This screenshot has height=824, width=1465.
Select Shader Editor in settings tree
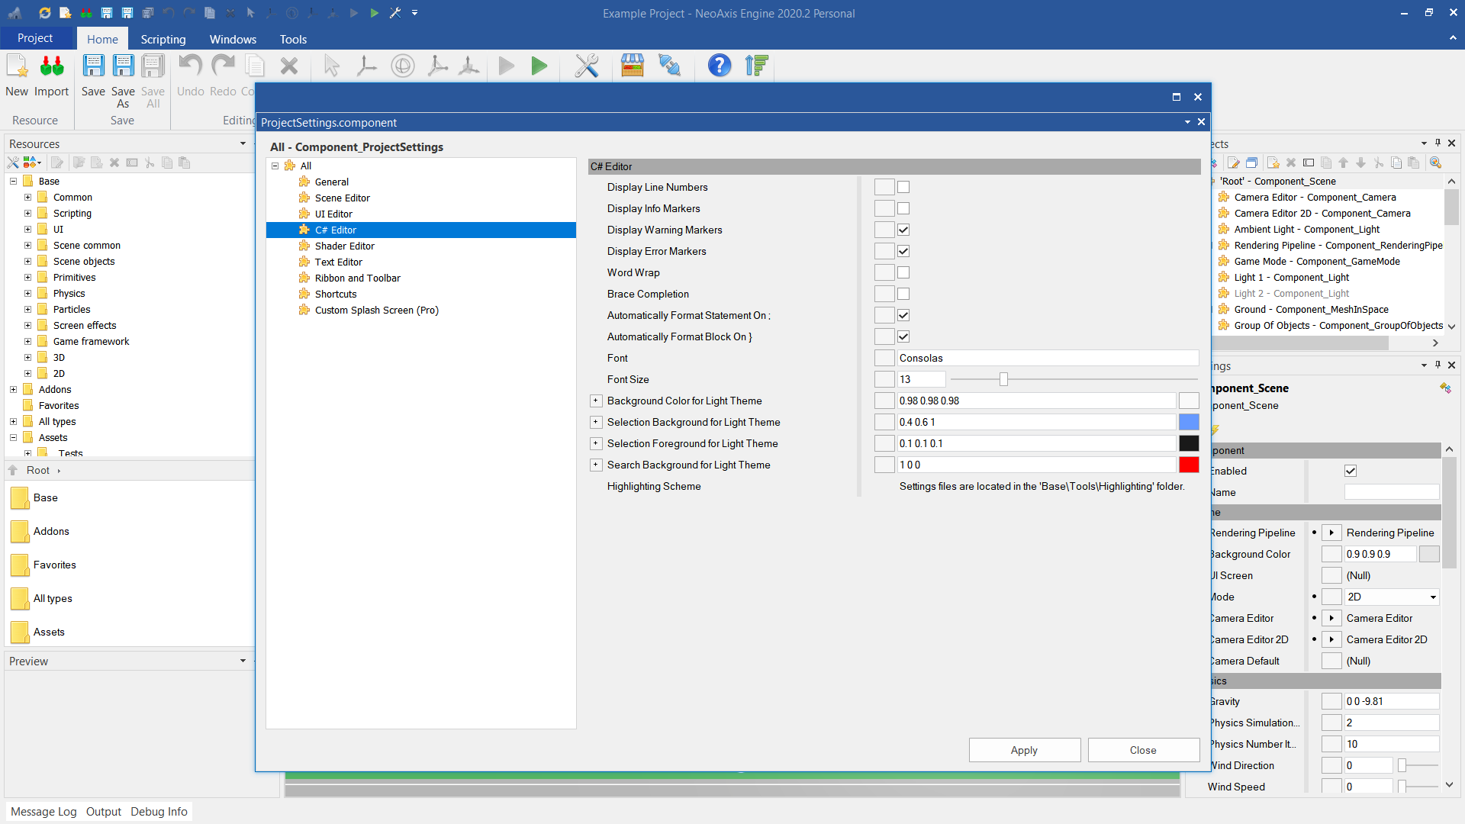[x=344, y=246]
